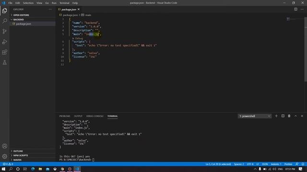
Task: Open the Test flask view
Action: pyautogui.click(x=4, y=63)
